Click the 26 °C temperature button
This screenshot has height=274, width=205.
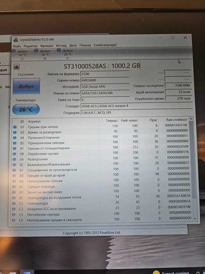tap(26, 110)
